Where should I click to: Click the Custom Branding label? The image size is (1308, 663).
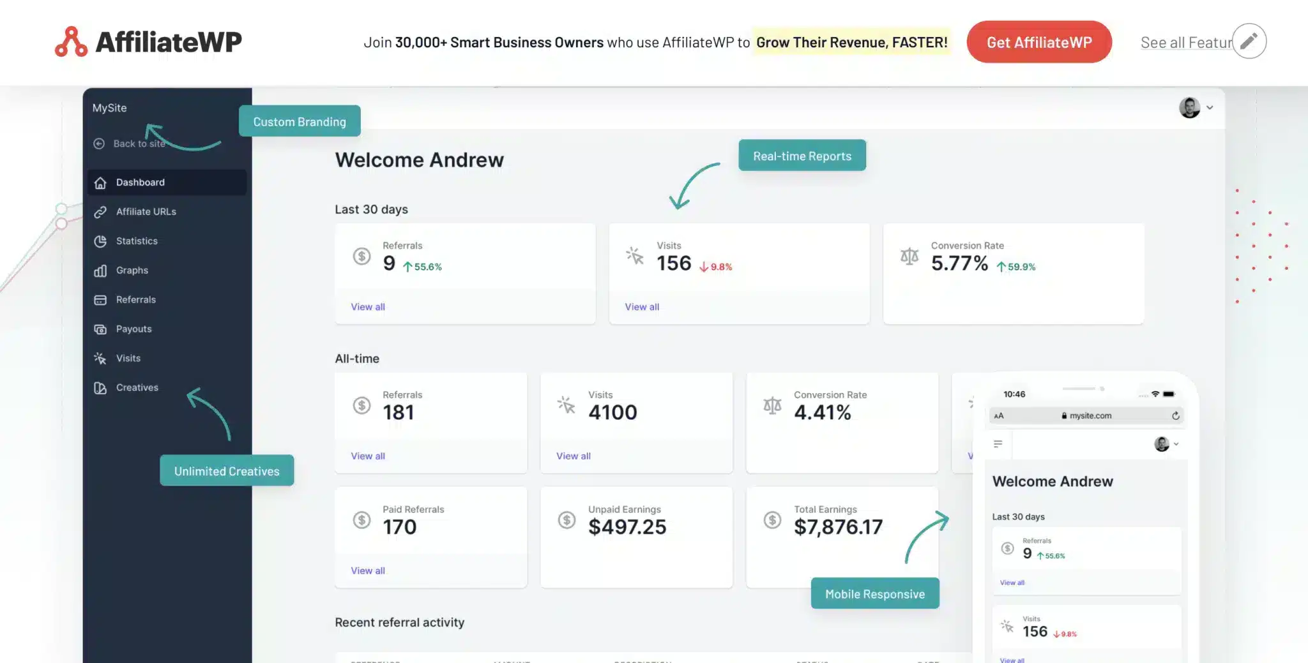(300, 121)
